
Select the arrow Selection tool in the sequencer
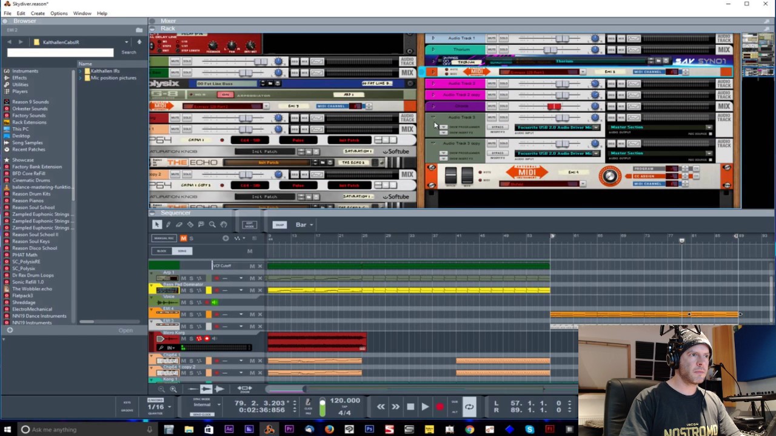point(156,225)
